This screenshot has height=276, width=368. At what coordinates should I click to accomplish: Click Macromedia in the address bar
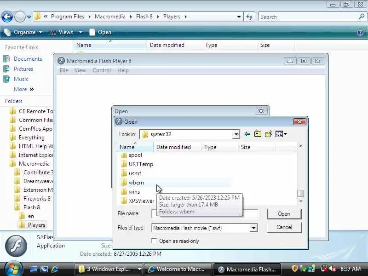tap(110, 17)
